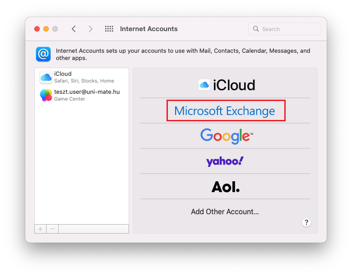Remove account with minus button

(52, 229)
